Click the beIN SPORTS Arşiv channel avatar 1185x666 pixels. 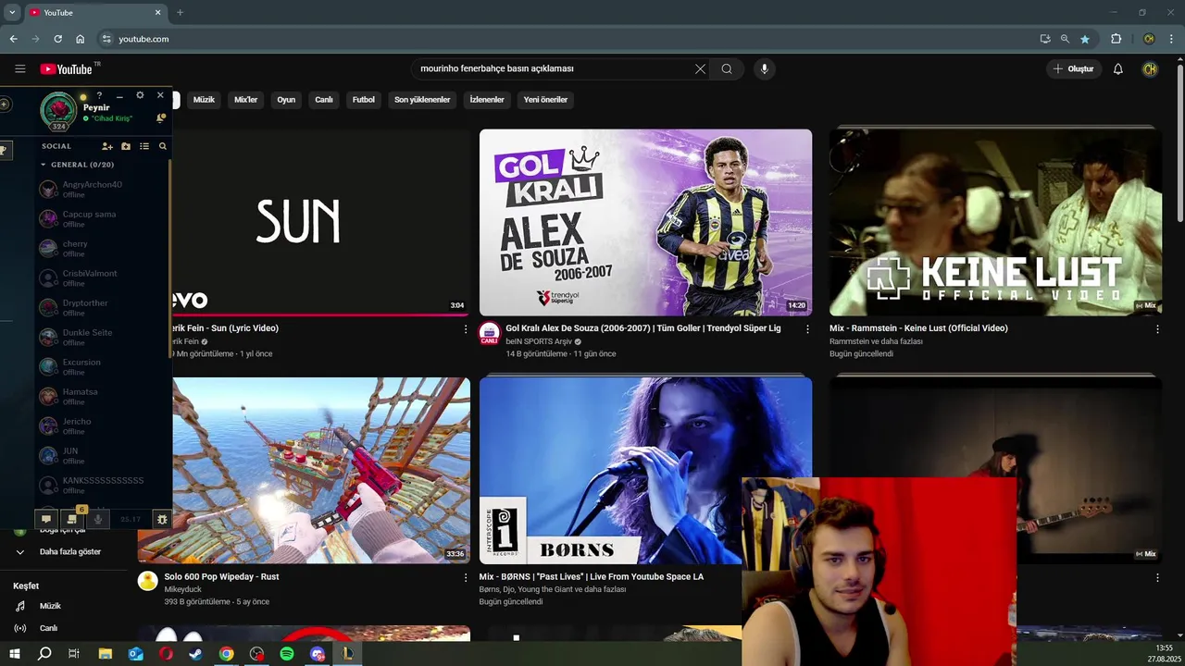point(489,333)
